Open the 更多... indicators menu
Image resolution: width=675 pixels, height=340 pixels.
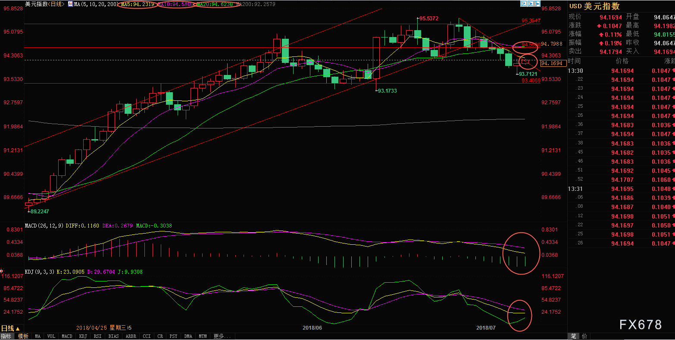tap(222, 336)
